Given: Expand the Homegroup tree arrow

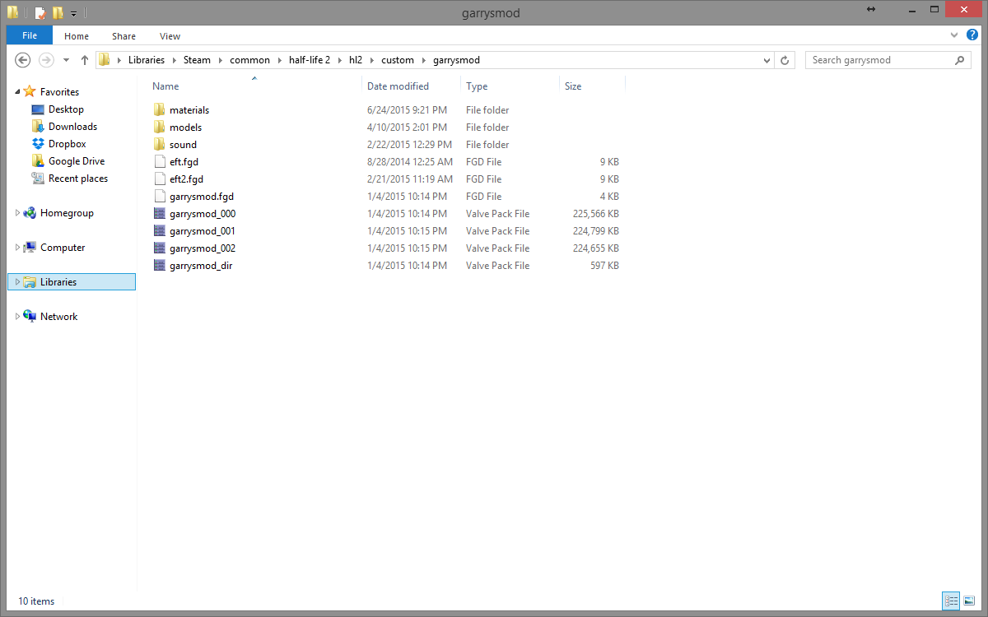Looking at the screenshot, I should tap(18, 213).
